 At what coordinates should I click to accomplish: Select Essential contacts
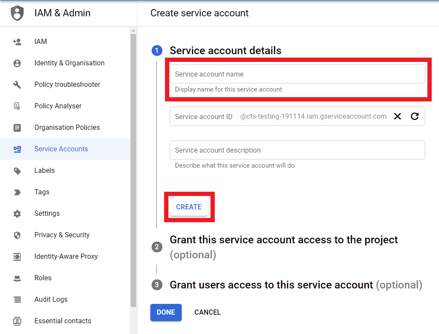65,321
